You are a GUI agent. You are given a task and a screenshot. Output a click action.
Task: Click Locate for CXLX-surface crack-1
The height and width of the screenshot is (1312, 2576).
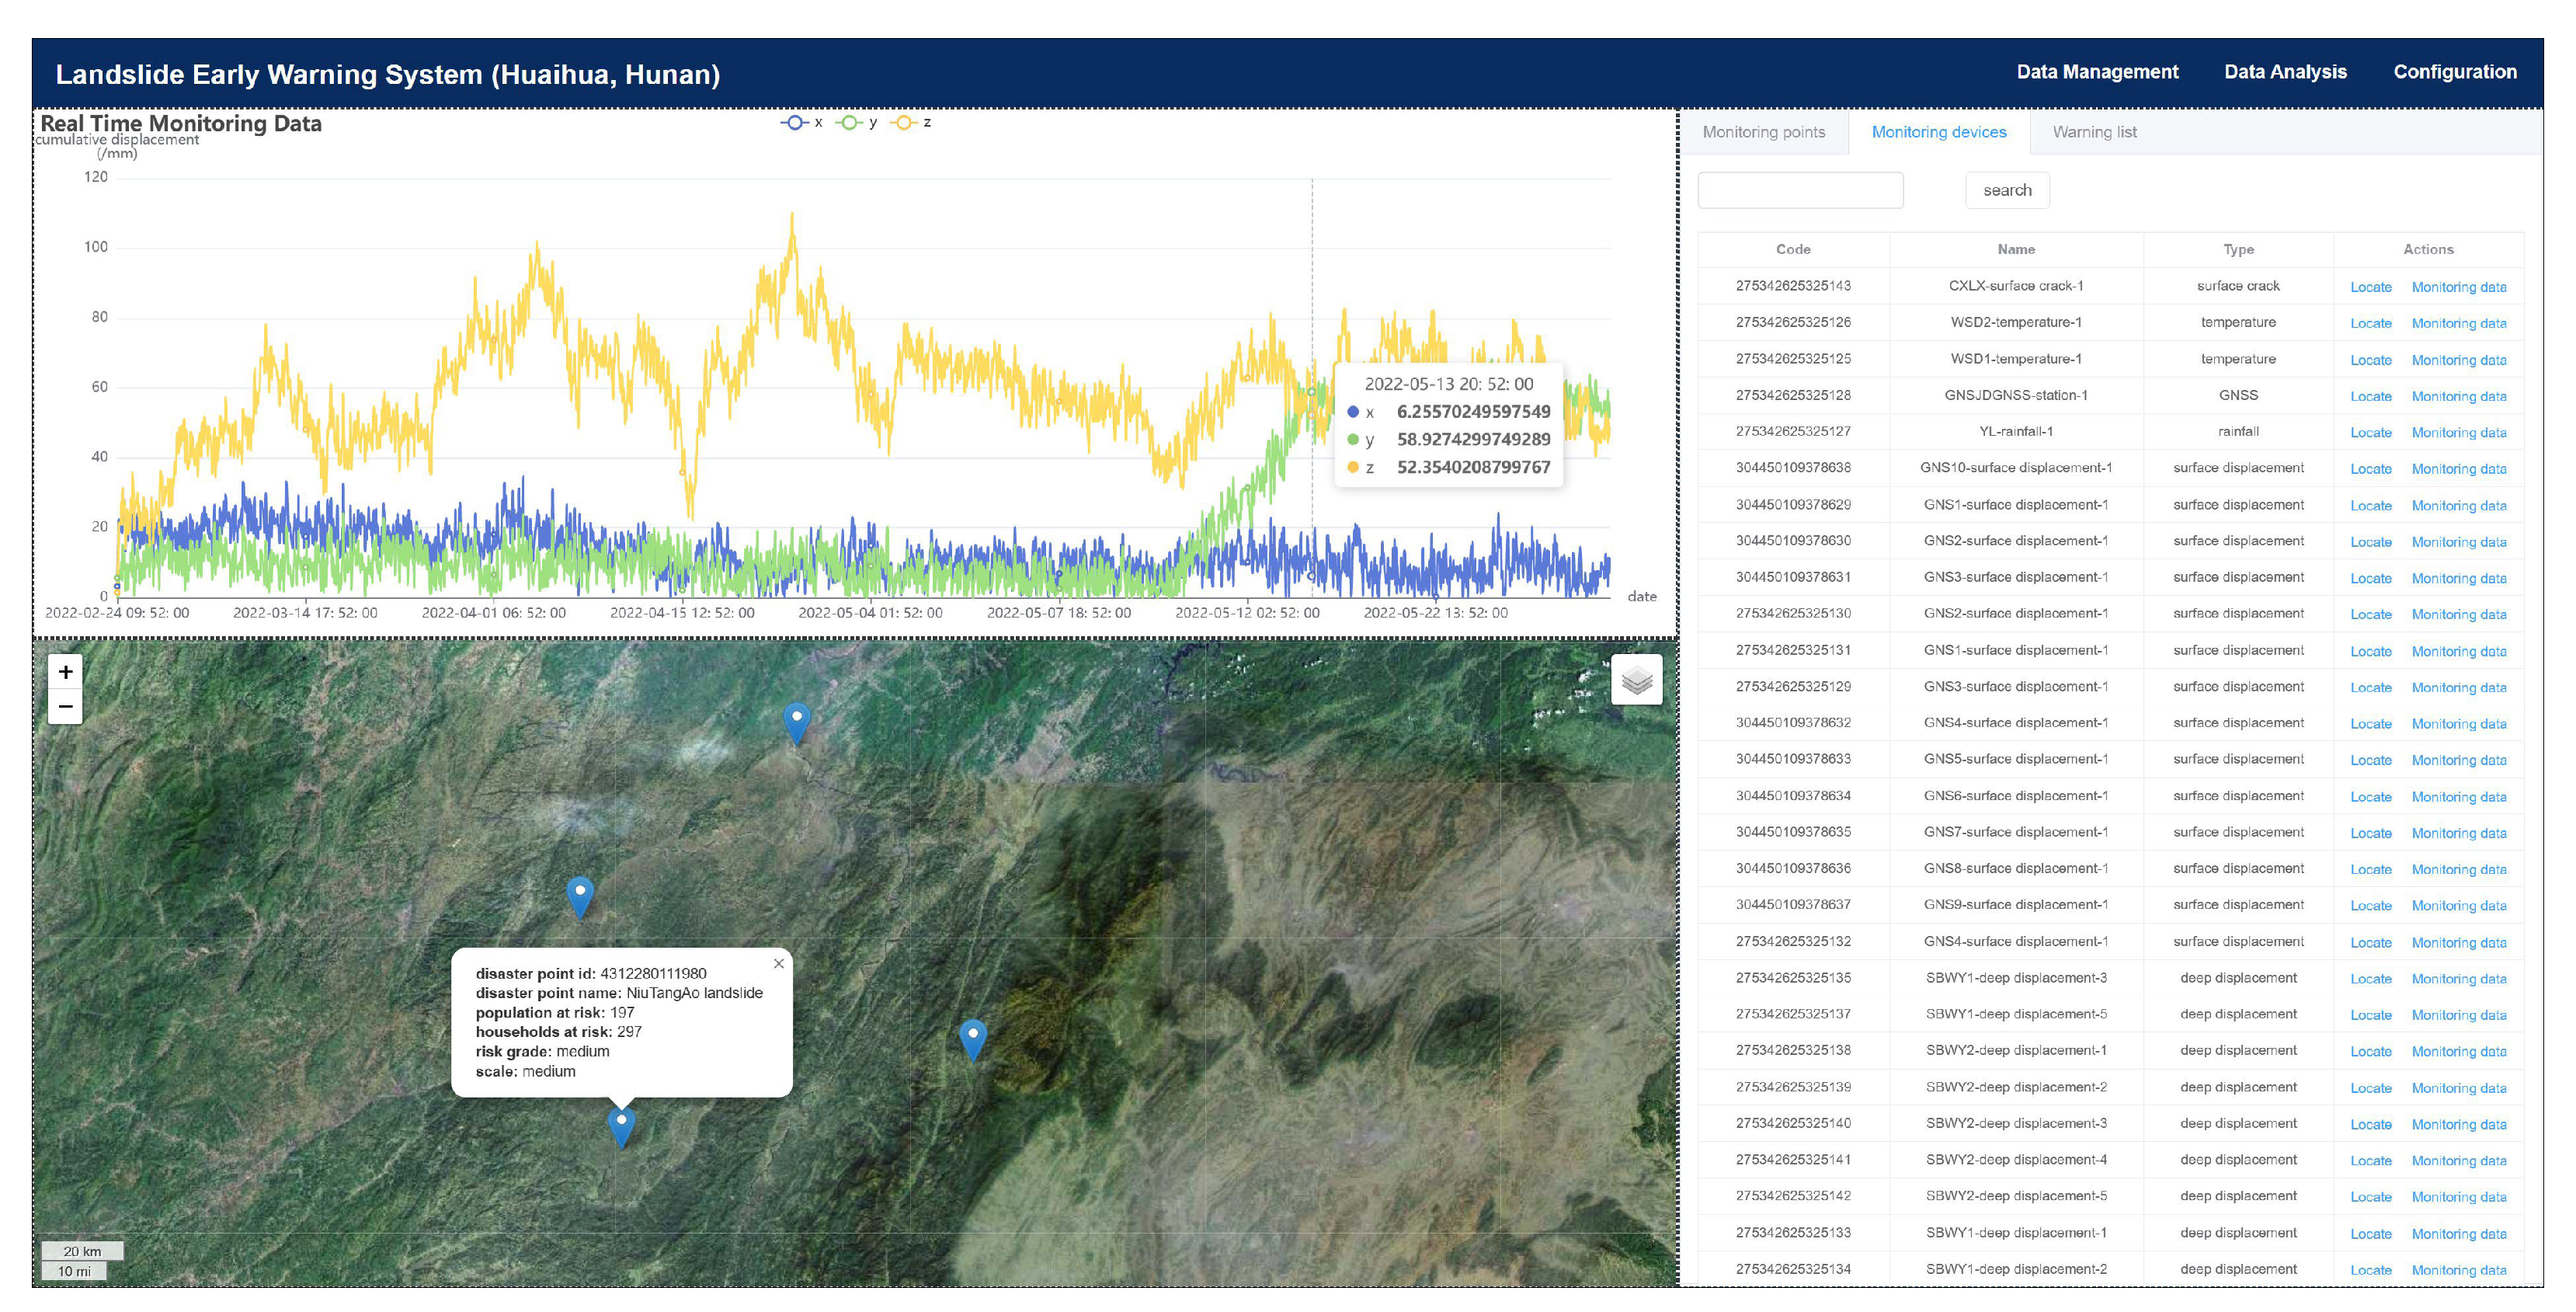[x=2370, y=287]
